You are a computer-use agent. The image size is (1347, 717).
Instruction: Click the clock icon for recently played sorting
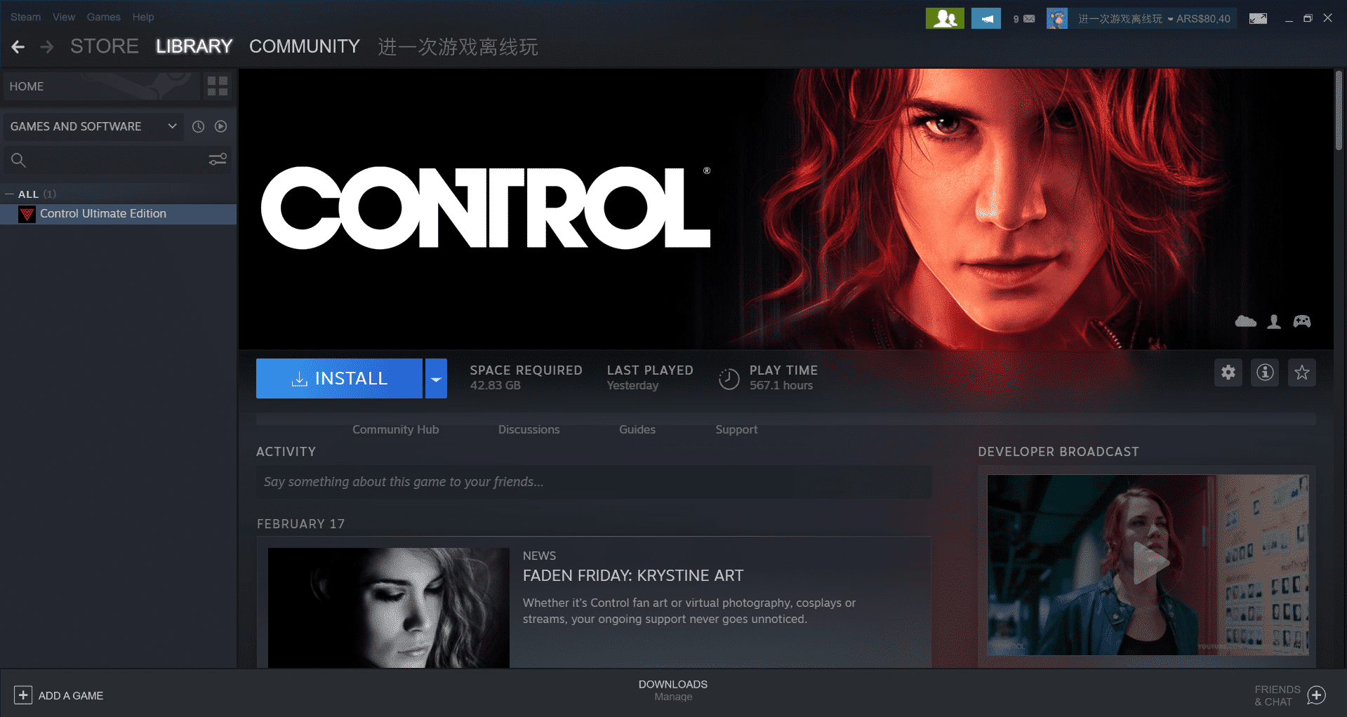[x=197, y=126]
